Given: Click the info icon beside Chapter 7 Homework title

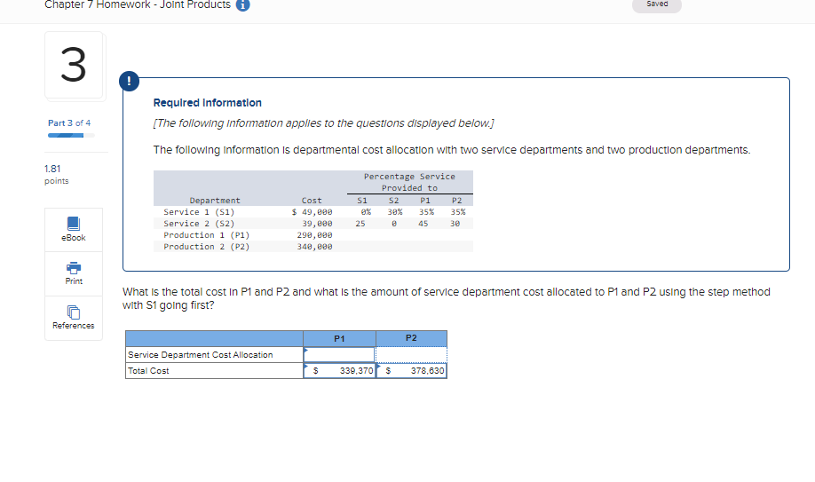Looking at the screenshot, I should click(x=242, y=4).
